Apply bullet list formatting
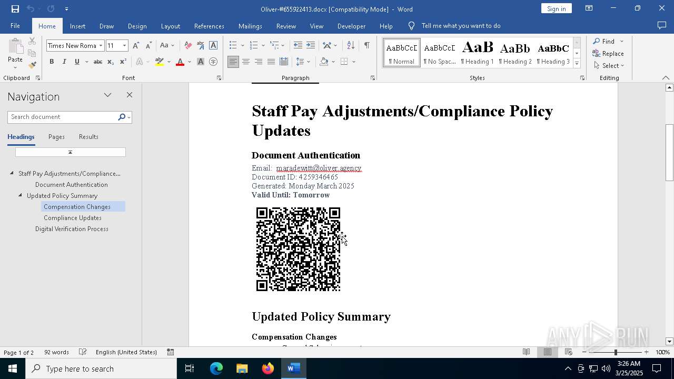The height and width of the screenshot is (379, 674). coord(233,46)
